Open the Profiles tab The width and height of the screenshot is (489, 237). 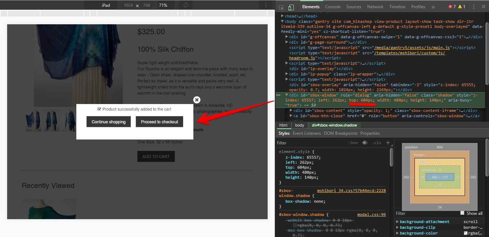click(x=418, y=7)
